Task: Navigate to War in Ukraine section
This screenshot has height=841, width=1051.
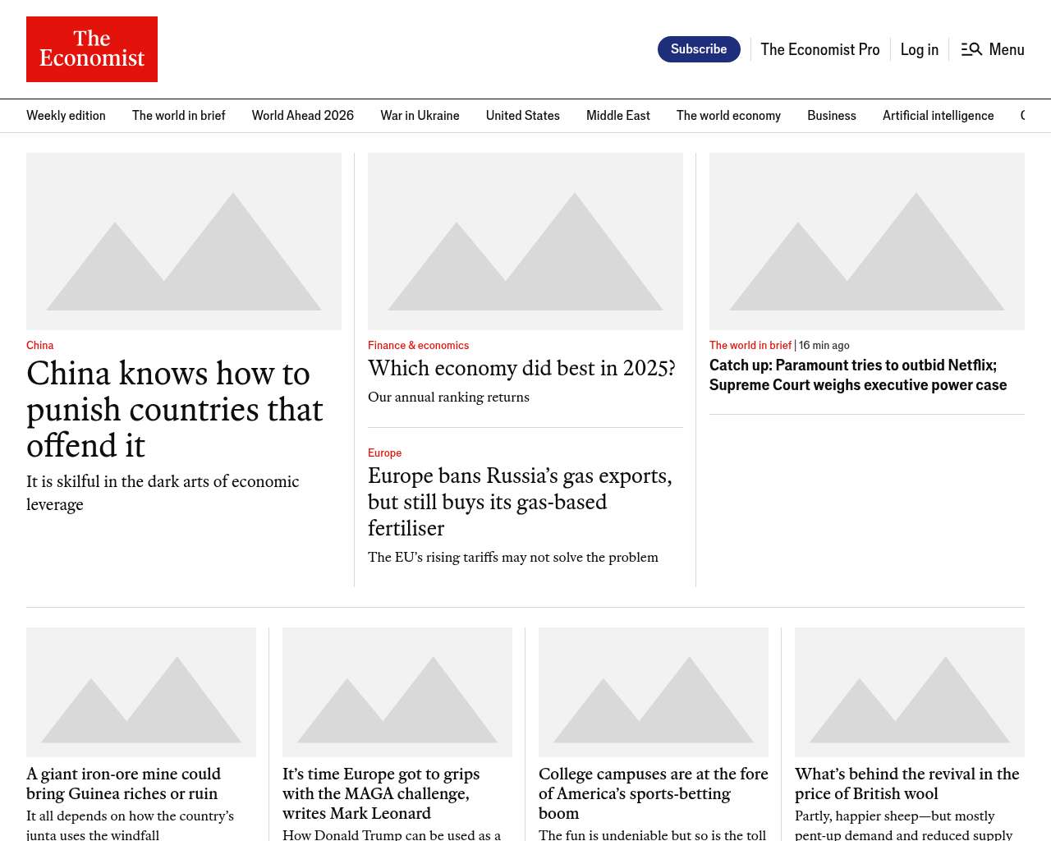Action: pos(420,116)
